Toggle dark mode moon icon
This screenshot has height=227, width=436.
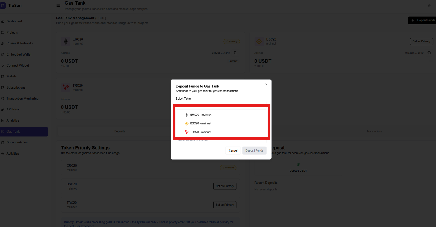pos(429,6)
